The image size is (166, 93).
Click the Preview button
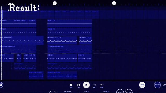[x=157, y=85]
